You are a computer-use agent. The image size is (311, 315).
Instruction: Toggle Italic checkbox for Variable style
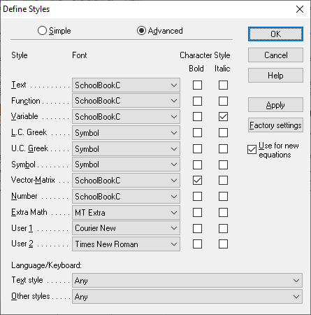tap(223, 117)
